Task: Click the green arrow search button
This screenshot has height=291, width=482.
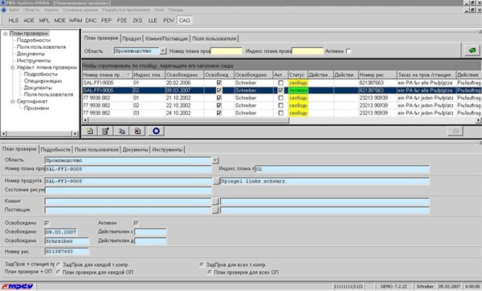Action: click(x=472, y=51)
